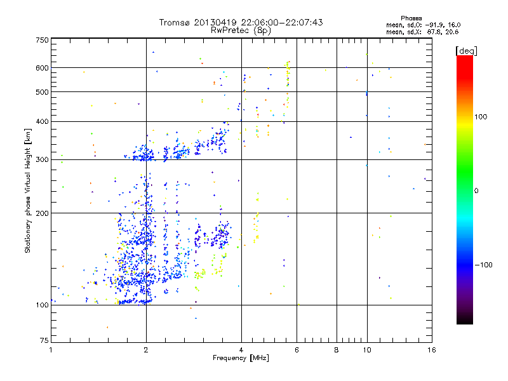Click the phase colorbar
The width and height of the screenshot is (508, 381).
[465, 190]
